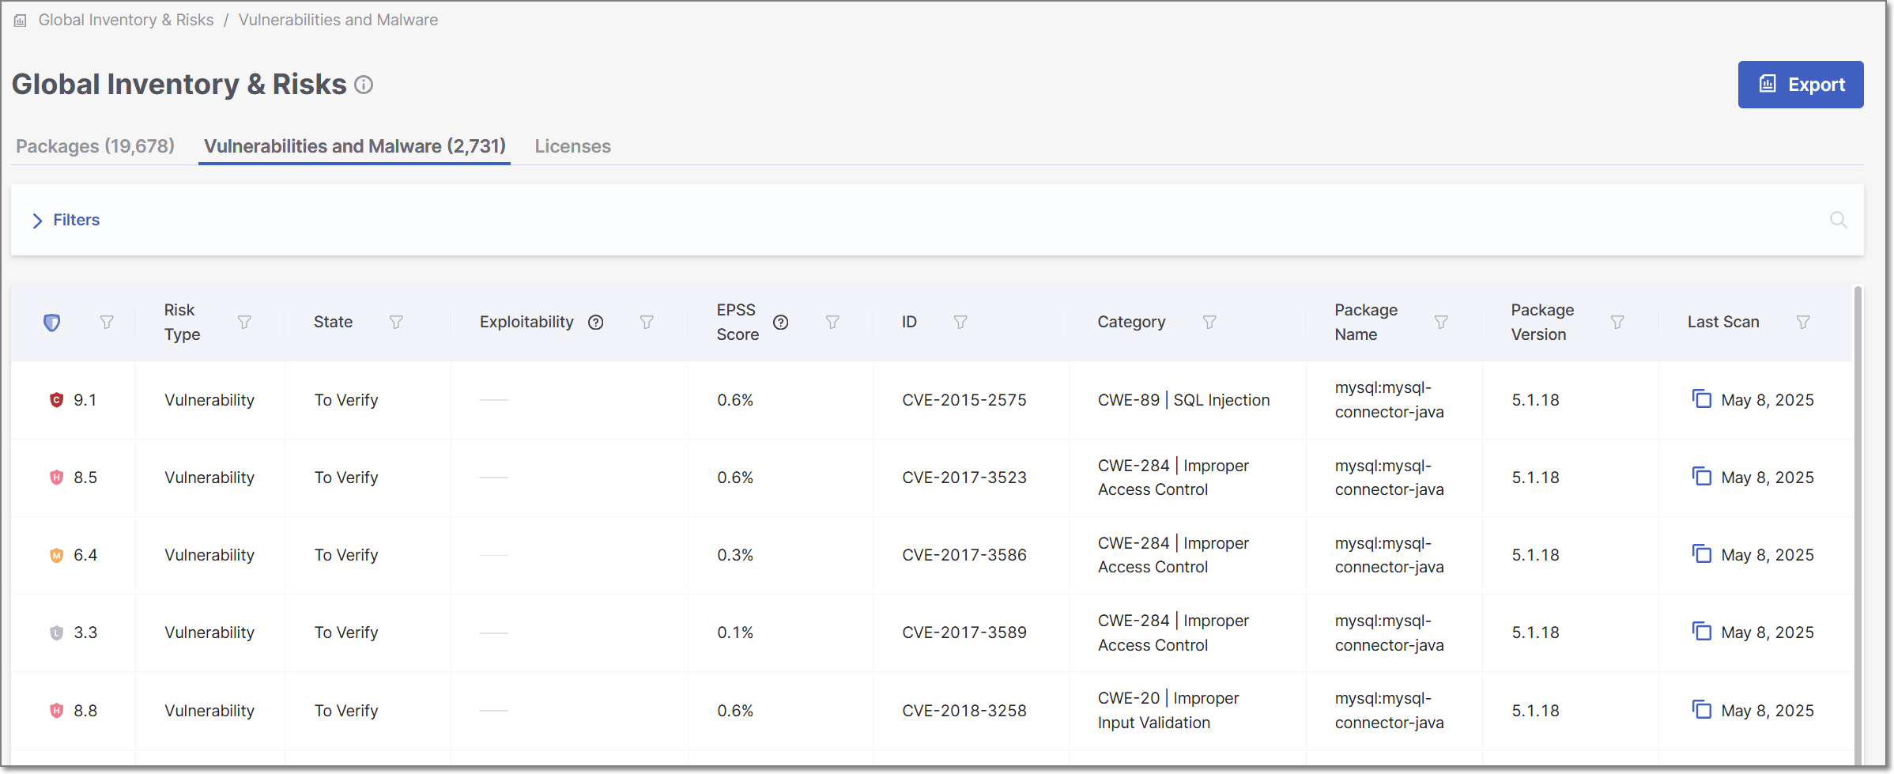Click the Package Version filter icon
Image resolution: width=1894 pixels, height=774 pixels.
click(x=1617, y=322)
